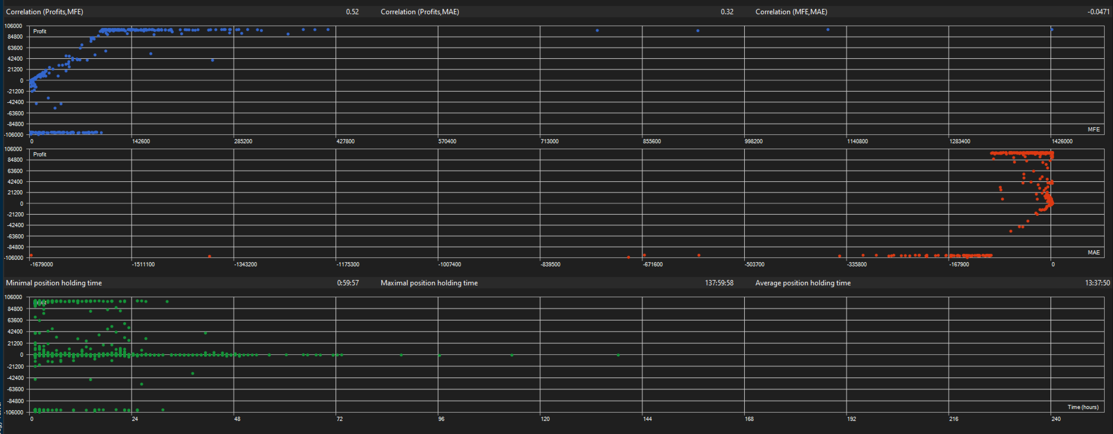Click the -1343200 tick on the MAE axis
1113x434 pixels.
pyautogui.click(x=246, y=265)
